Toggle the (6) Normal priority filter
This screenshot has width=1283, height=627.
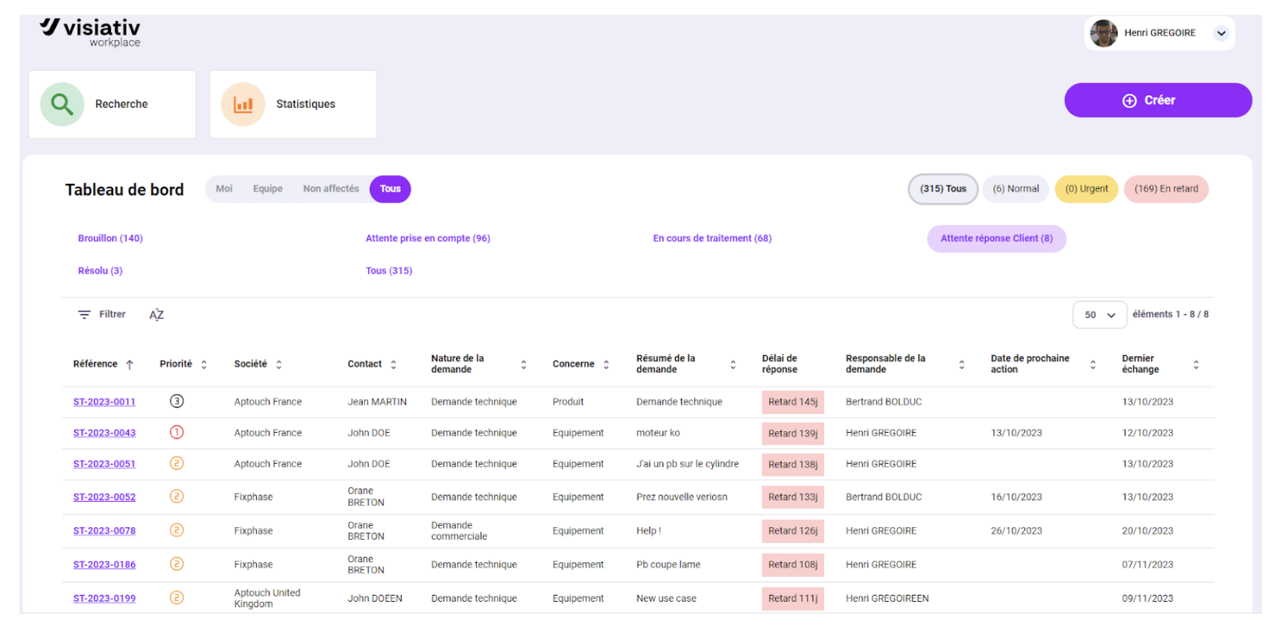tap(1016, 189)
